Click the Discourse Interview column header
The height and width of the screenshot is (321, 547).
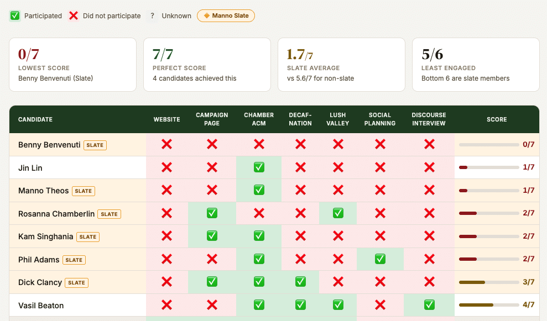tap(429, 119)
